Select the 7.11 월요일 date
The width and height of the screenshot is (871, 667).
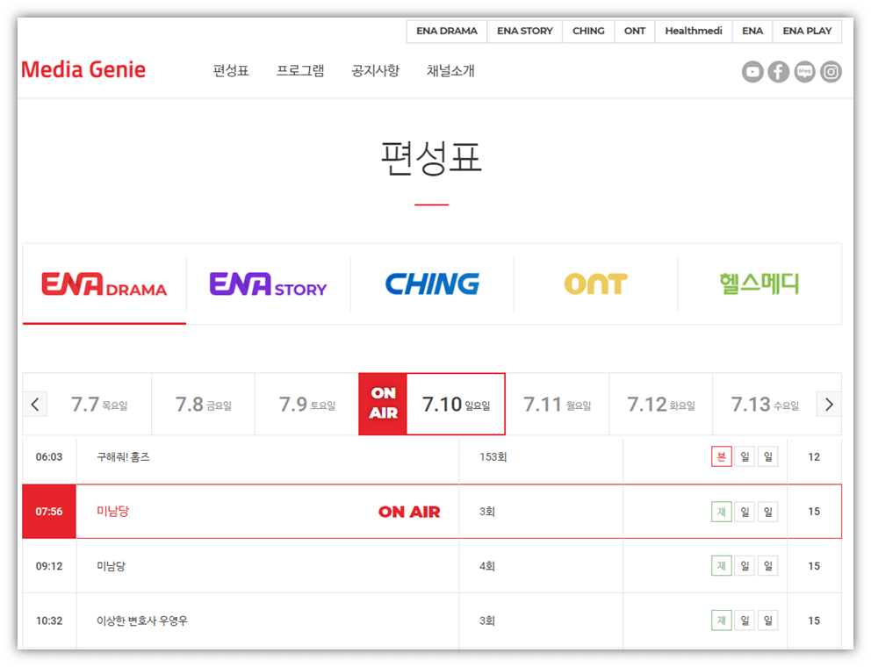[558, 405]
